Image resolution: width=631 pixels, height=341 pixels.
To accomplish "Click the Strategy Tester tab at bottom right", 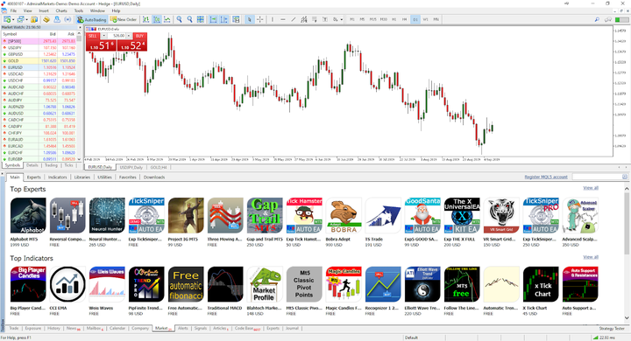I will [x=612, y=329].
